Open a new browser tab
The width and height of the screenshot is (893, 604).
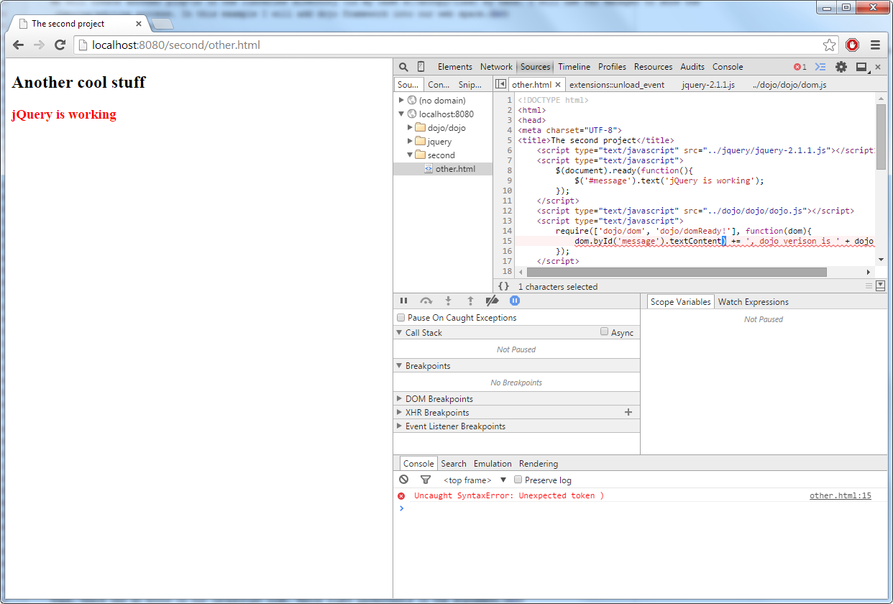[162, 24]
